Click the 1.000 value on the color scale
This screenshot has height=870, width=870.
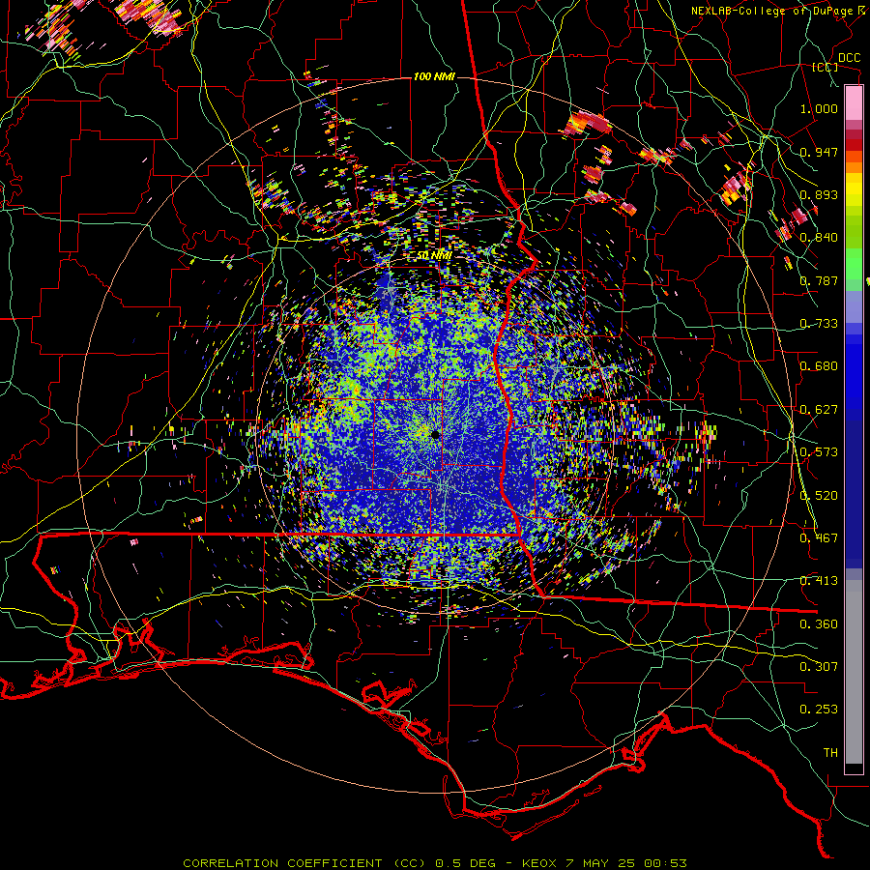click(819, 108)
